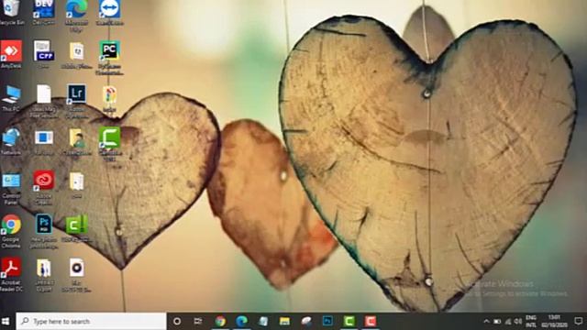Open the Photoshop PSD file on desktop
The width and height of the screenshot is (587, 330).
44,224
